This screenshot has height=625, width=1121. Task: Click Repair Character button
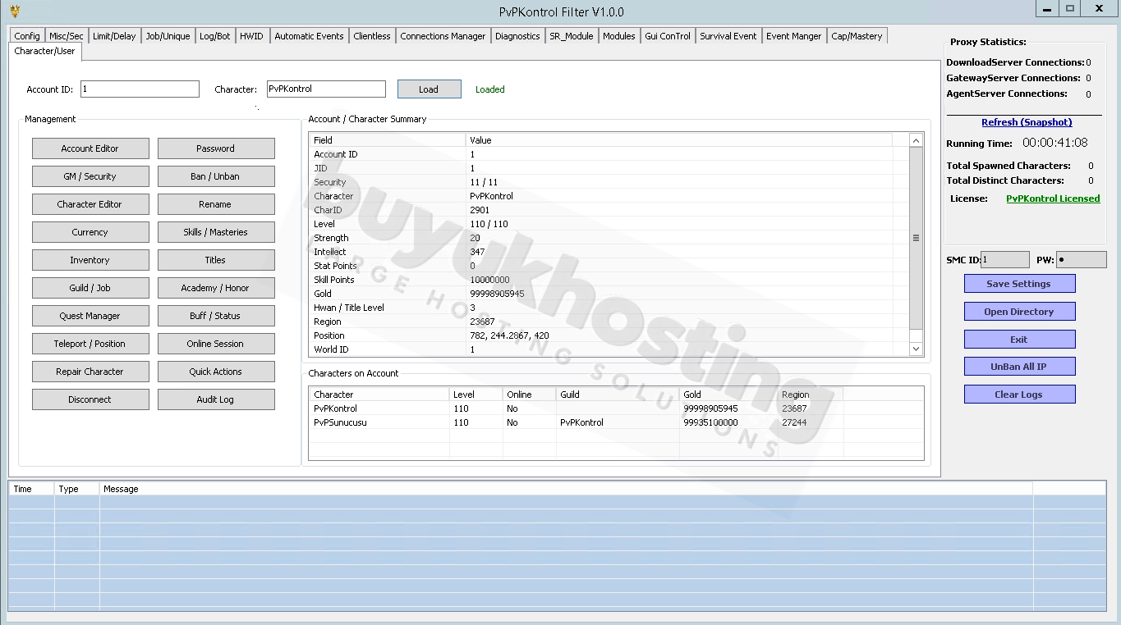[x=90, y=372]
